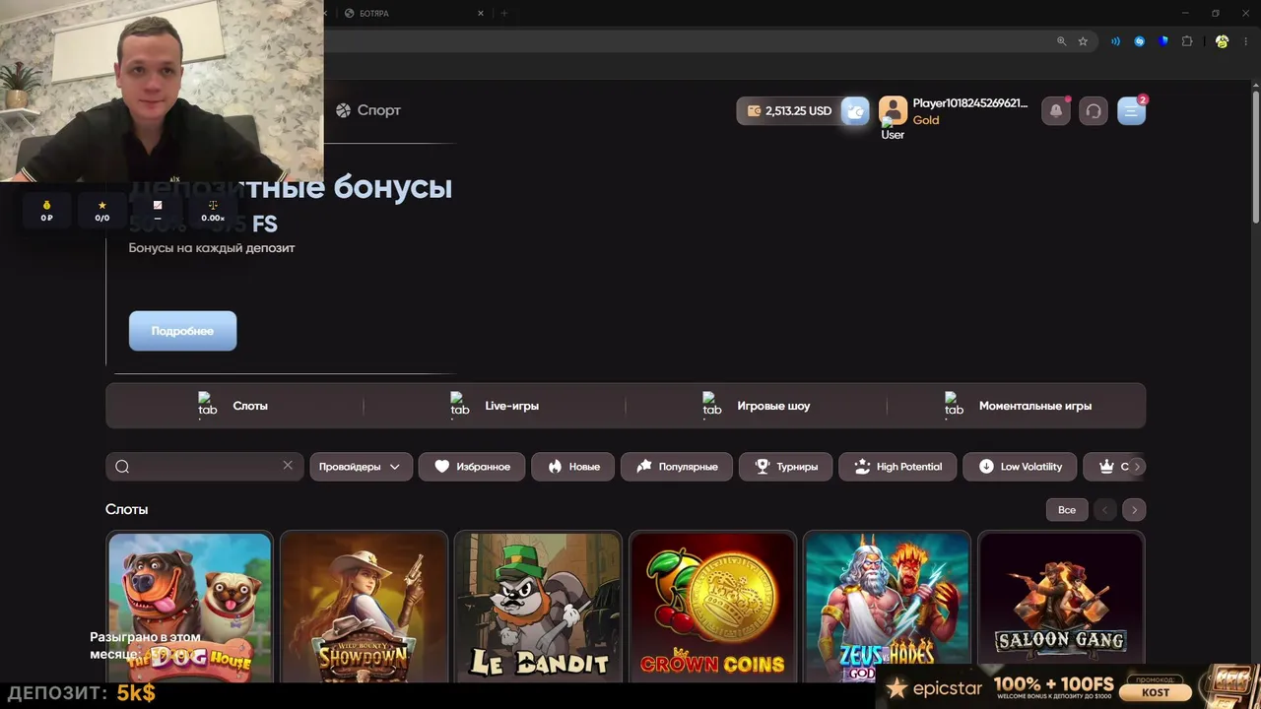Close the БОТЯРА browser tab
The image size is (1261, 709).
click(x=481, y=14)
